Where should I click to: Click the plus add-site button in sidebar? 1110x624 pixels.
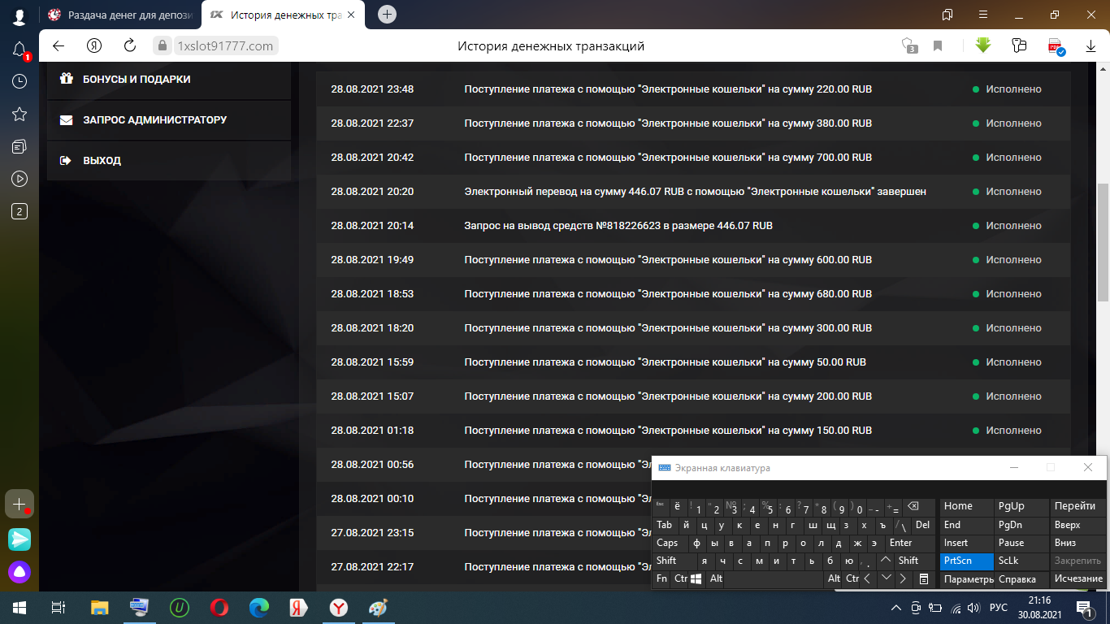coord(20,504)
